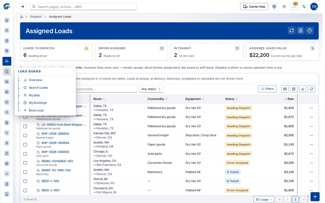The width and height of the screenshot is (325, 203).
Task: Tick the DEMO-A1-VAN-CAL checkbox
Action: click(25, 172)
